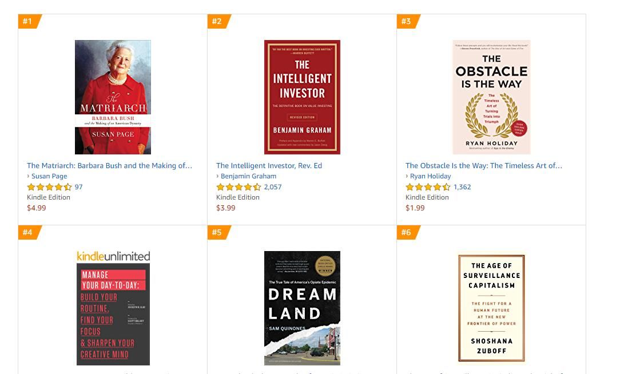The image size is (624, 374).
Task: Open the 97 customer reviews
Action: (79, 187)
